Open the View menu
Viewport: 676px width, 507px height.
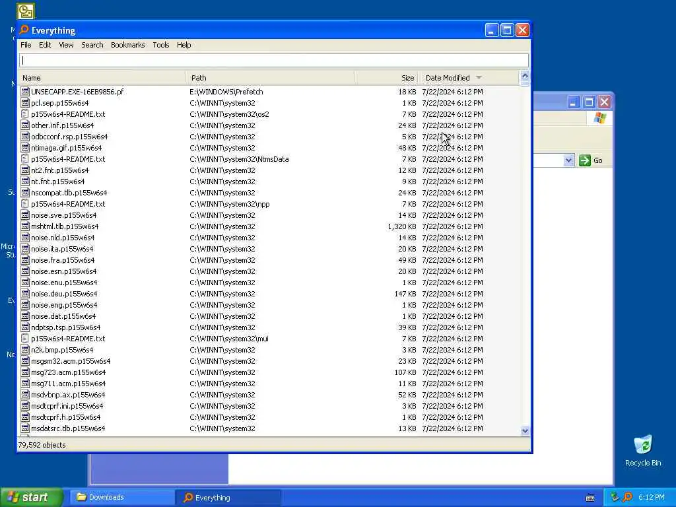tap(66, 45)
